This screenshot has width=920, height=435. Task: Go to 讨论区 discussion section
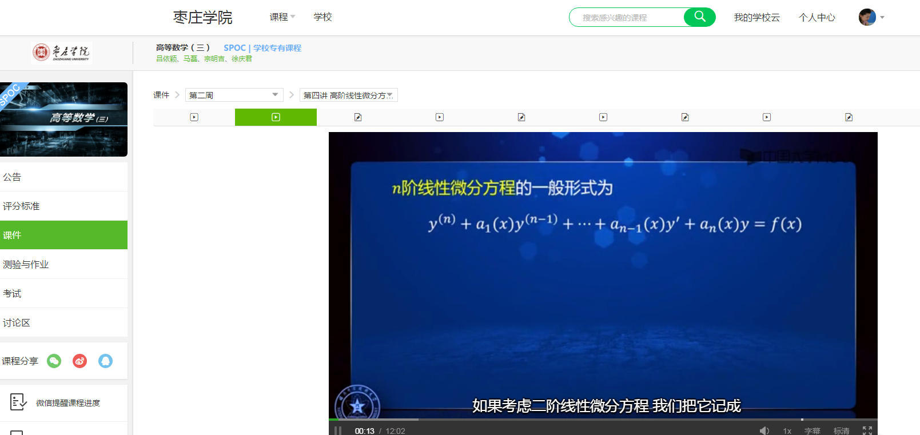pos(17,322)
